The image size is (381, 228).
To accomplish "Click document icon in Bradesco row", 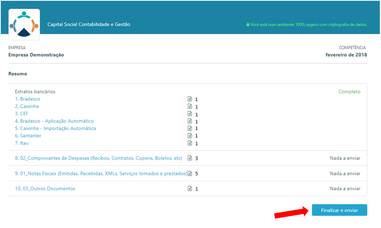I will 190,99.
